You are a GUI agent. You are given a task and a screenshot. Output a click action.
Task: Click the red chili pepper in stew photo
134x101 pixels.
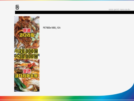click(x=31, y=65)
